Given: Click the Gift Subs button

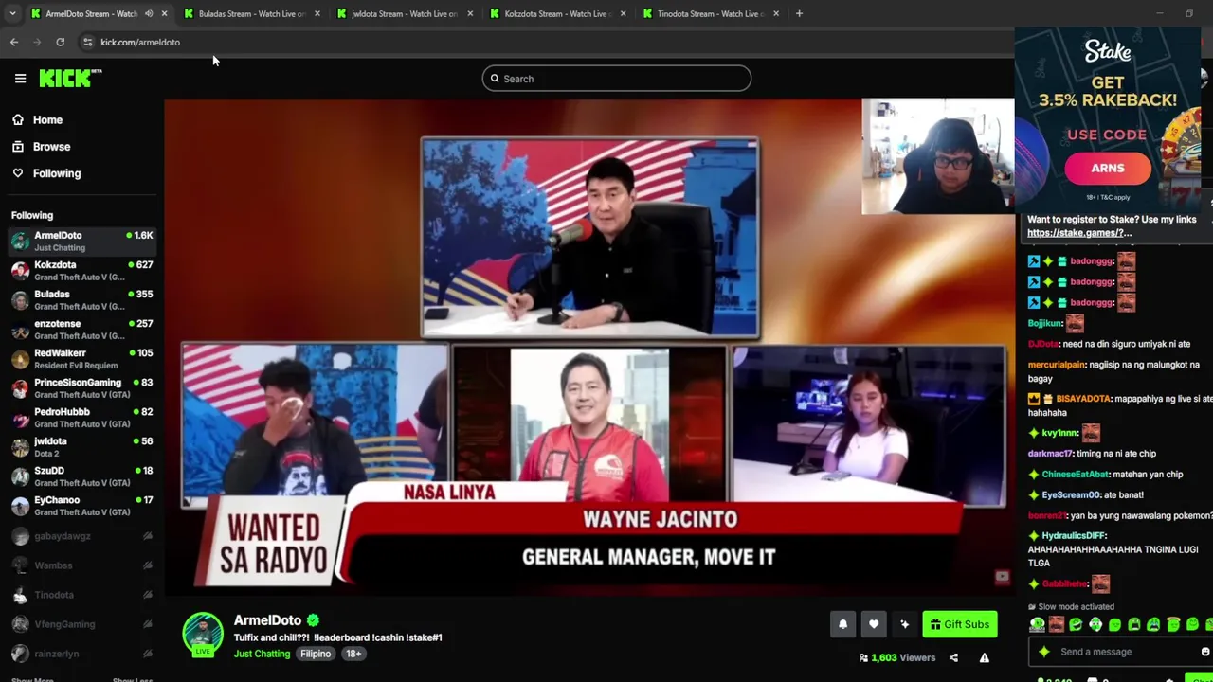Looking at the screenshot, I should 960,624.
